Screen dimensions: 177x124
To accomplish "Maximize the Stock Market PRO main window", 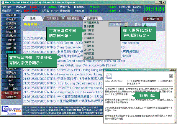I will click(x=160, y=2).
